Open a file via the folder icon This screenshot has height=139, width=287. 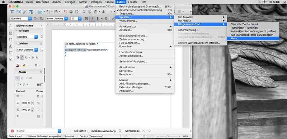[48, 12]
